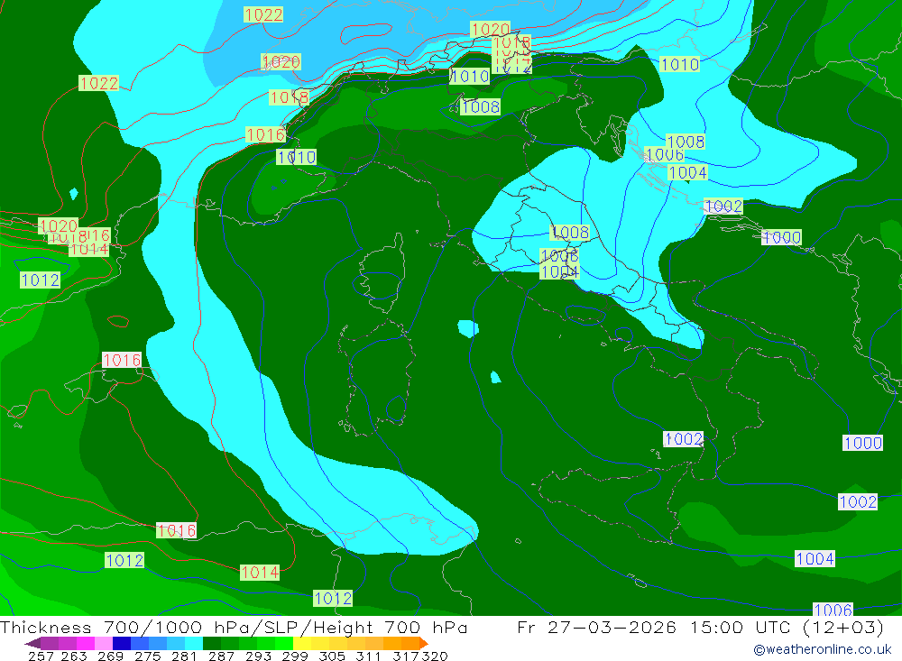Select legend value 269
902x661 pixels.
coord(110,656)
